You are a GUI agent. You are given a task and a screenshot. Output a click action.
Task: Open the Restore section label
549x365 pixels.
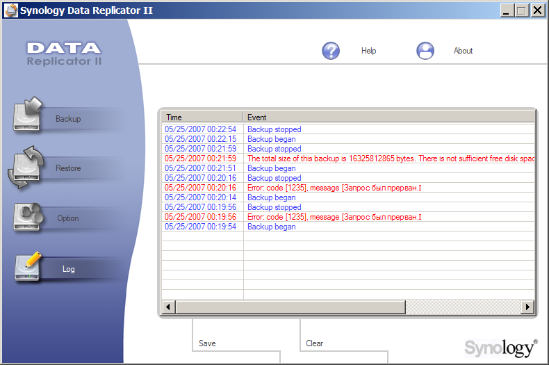click(x=68, y=168)
